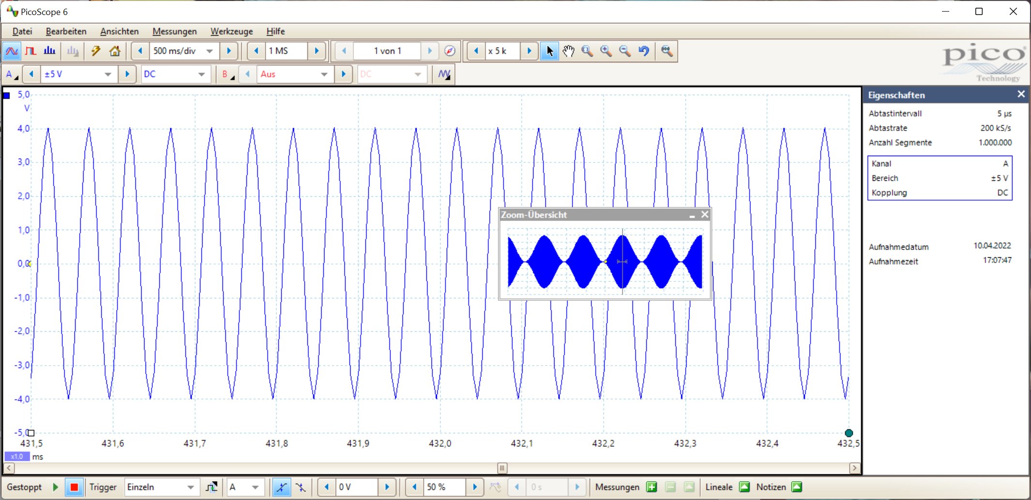The height and width of the screenshot is (500, 1031).
Task: Open timebase 500 ms/div dropdown
Action: click(x=209, y=51)
